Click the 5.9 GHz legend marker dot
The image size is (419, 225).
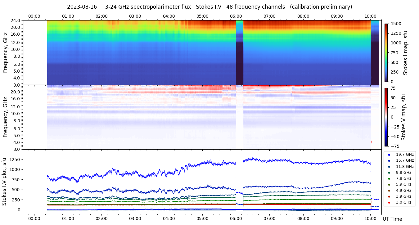pyautogui.click(x=389, y=185)
